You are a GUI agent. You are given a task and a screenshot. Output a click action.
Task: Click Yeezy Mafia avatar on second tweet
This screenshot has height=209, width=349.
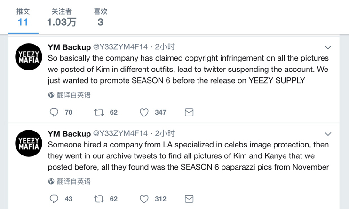pos(29,143)
